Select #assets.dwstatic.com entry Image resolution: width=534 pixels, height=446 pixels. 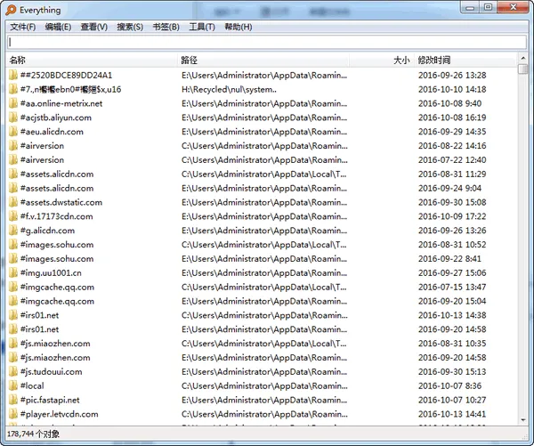click(x=61, y=202)
